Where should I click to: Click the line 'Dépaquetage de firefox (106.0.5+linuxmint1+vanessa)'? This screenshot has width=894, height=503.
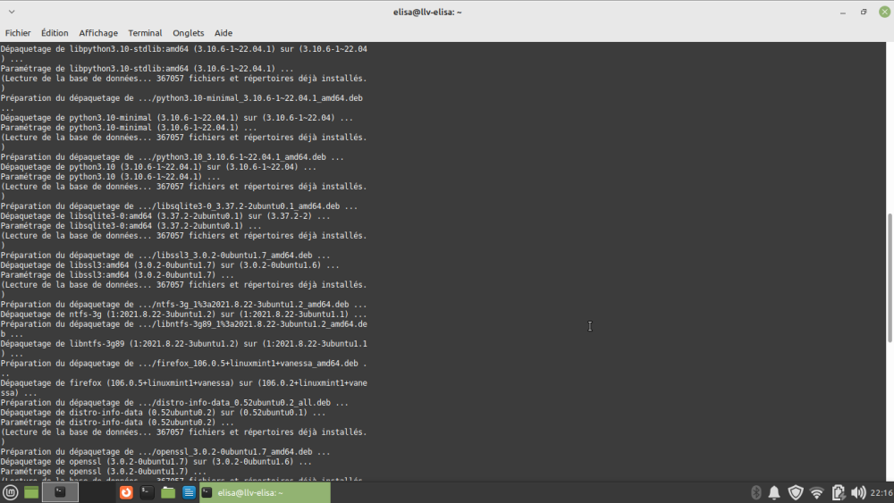(183, 388)
